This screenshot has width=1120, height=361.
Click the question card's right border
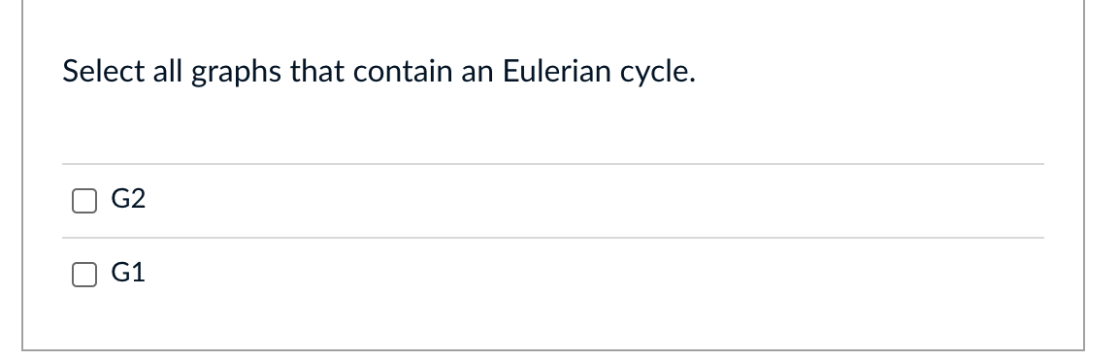pos(1084,175)
